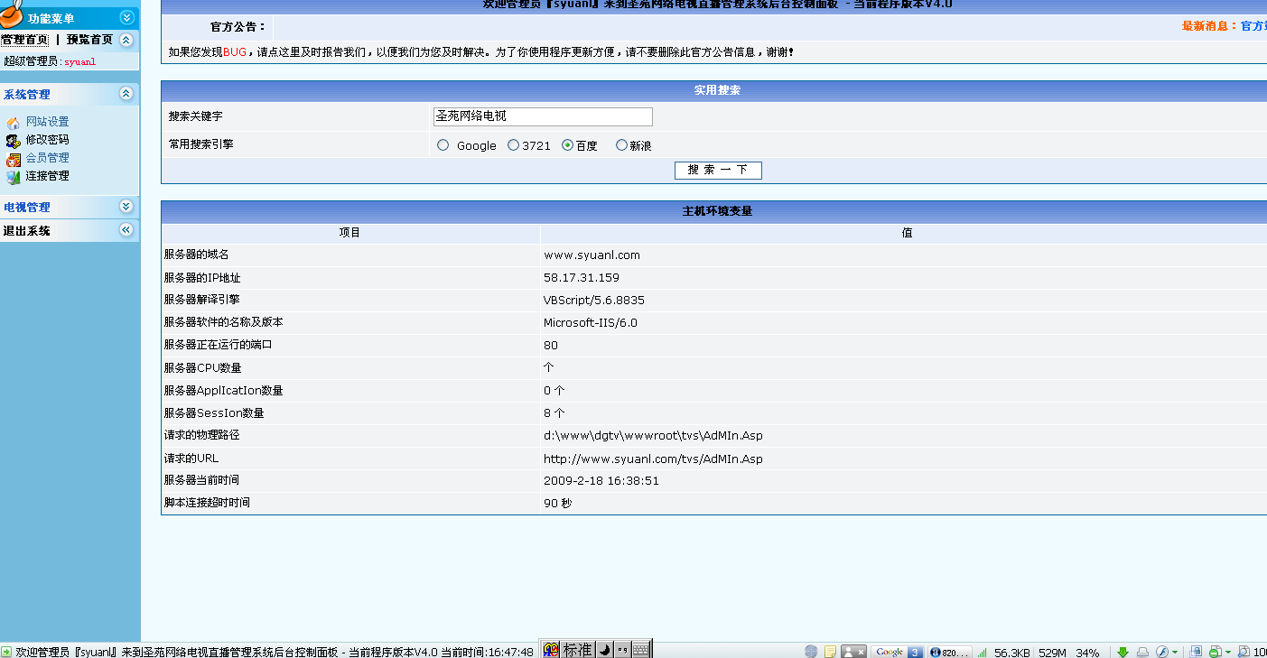Click the yellow note icon in status bar
The width and height of the screenshot is (1267, 658).
[830, 652]
